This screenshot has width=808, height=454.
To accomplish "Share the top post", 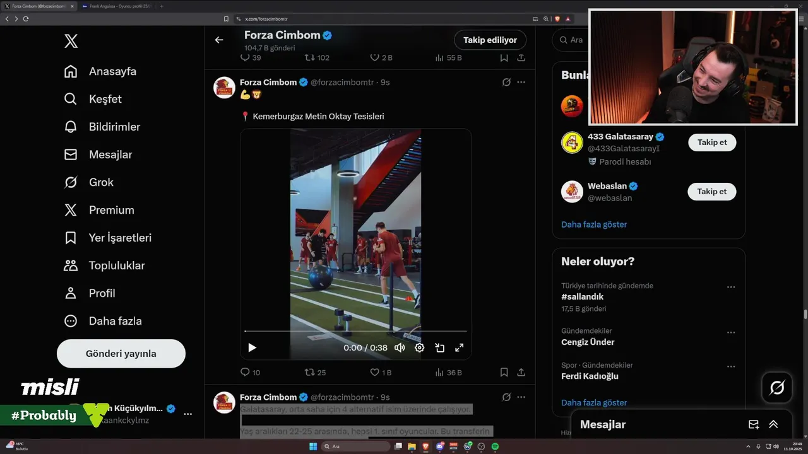I will pos(521,57).
